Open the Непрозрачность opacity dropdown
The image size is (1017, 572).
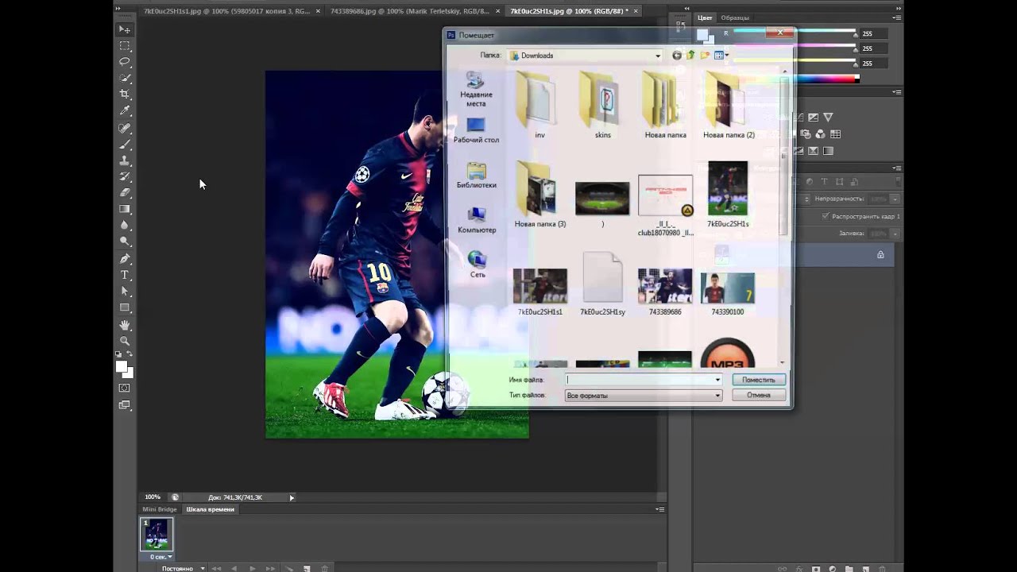pos(895,199)
